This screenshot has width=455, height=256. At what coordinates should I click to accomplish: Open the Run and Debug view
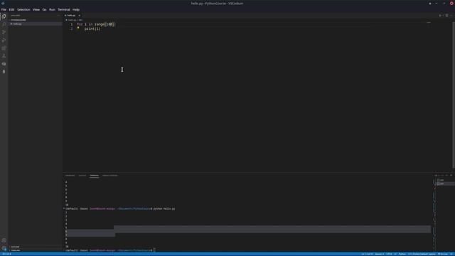point(4,40)
